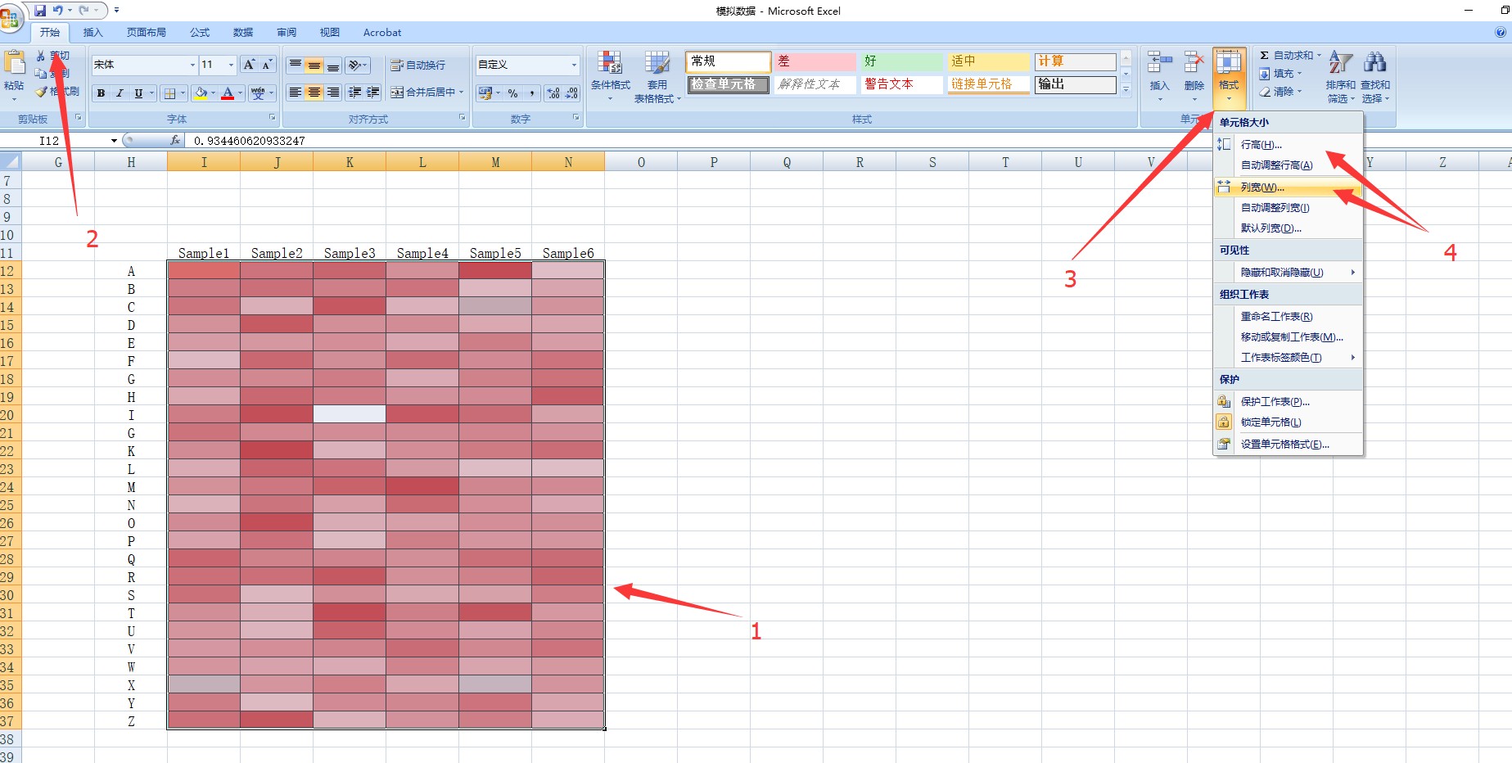Switch to Page Layout (页面布局) tab
The height and width of the screenshot is (763, 1512).
coord(147,33)
